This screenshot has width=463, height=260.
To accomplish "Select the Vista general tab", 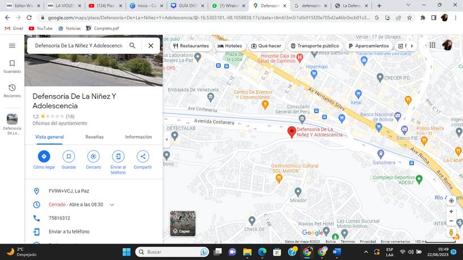I will click(x=49, y=137).
